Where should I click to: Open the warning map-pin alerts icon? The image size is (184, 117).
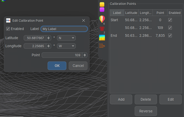coord(102,19)
